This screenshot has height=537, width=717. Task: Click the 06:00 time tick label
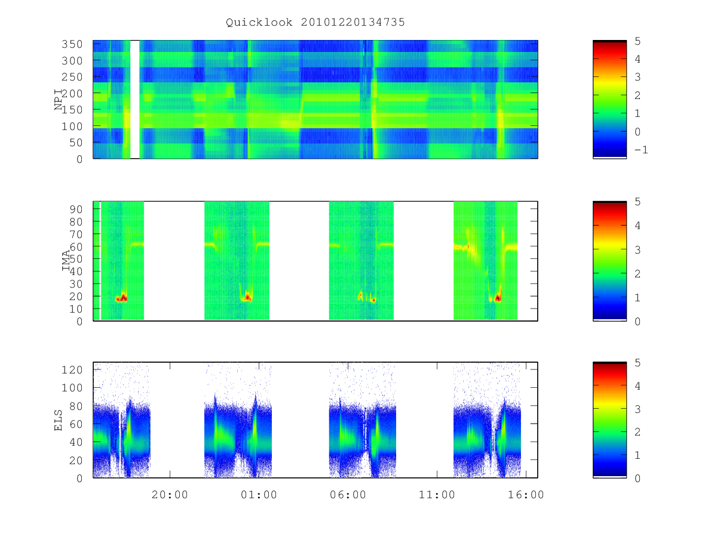click(348, 495)
